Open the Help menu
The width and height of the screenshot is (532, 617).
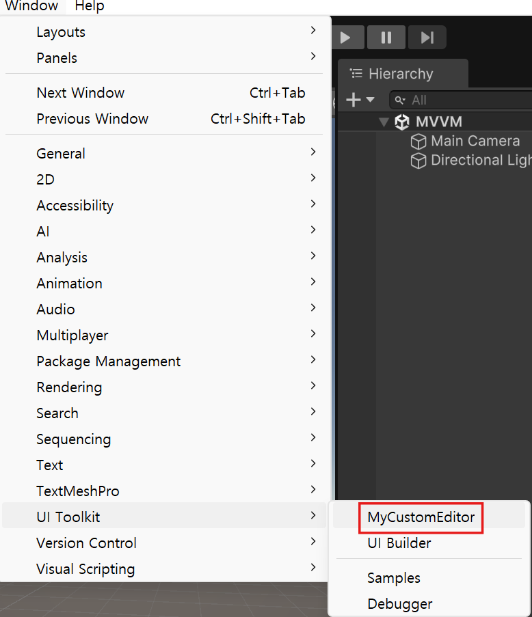[90, 6]
